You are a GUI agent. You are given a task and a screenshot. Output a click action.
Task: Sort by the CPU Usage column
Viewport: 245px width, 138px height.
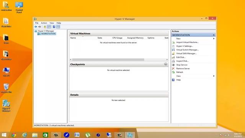117,38
